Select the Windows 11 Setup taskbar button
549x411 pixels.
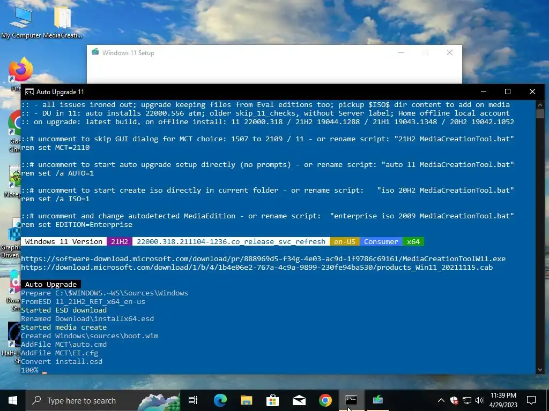[x=377, y=400]
